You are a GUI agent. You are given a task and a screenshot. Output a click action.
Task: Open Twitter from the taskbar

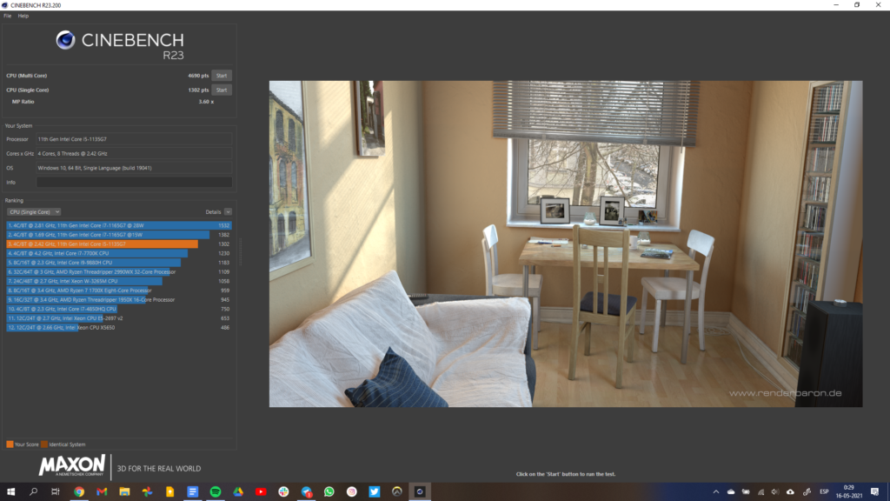(x=374, y=491)
